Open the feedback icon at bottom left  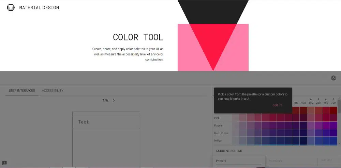tap(4, 163)
